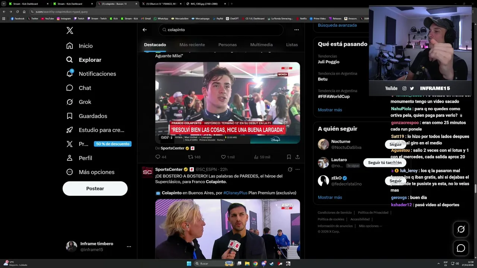The image size is (477, 268).
Task: Open the Inicio home page
Action: click(79, 46)
